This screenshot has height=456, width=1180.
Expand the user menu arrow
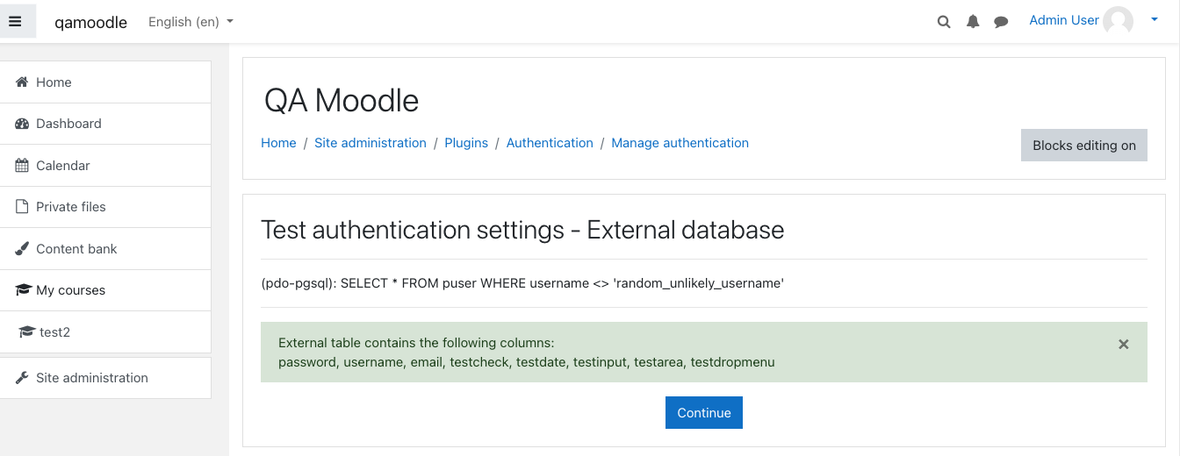click(x=1155, y=20)
